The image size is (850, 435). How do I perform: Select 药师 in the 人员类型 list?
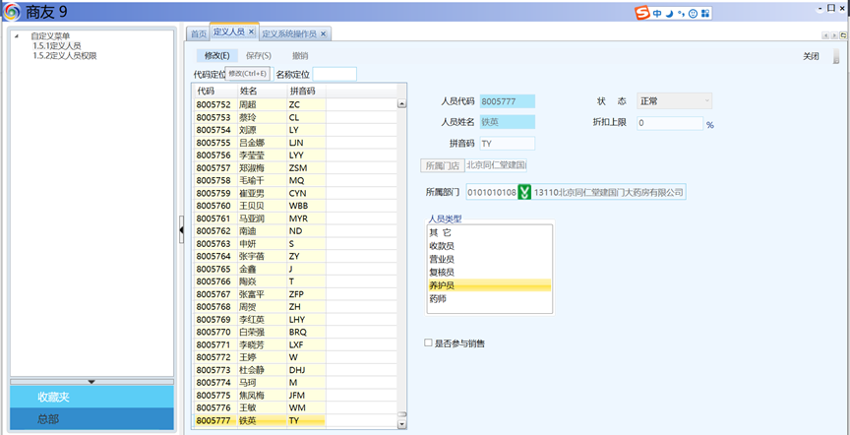490,298
